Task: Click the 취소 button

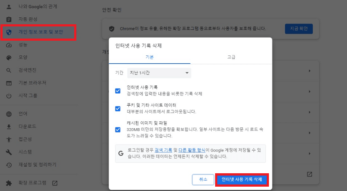Action: pos(203,179)
